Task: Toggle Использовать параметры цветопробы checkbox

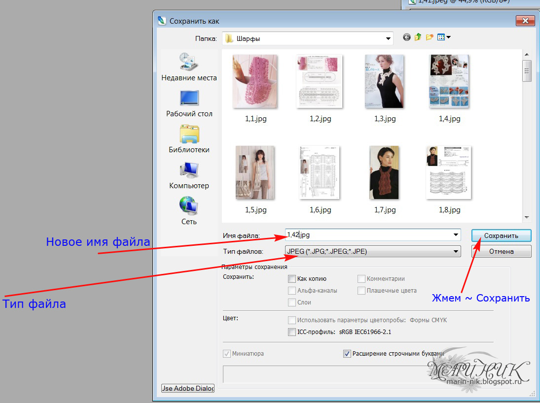Action: [291, 320]
